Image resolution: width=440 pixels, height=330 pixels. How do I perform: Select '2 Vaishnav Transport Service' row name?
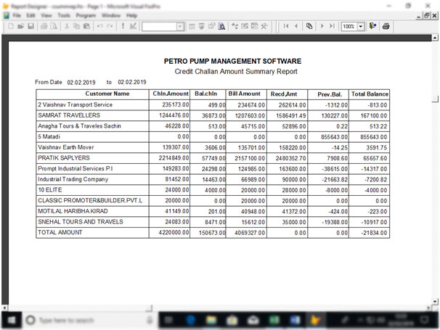coord(76,104)
